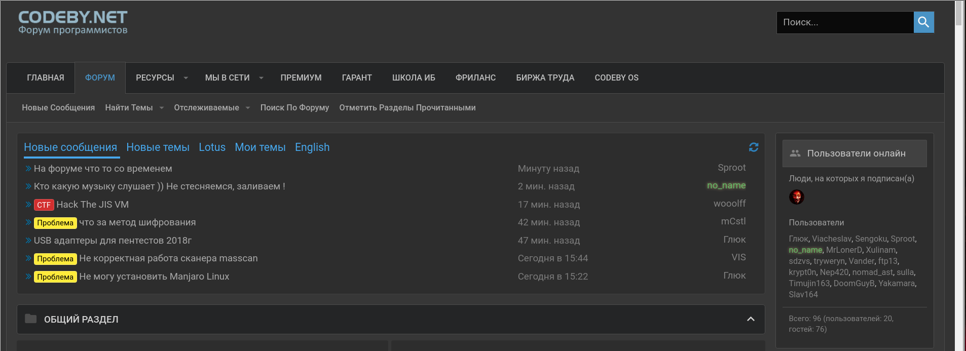Click the followed user's avatar
Image resolution: width=966 pixels, height=351 pixels.
tap(796, 197)
